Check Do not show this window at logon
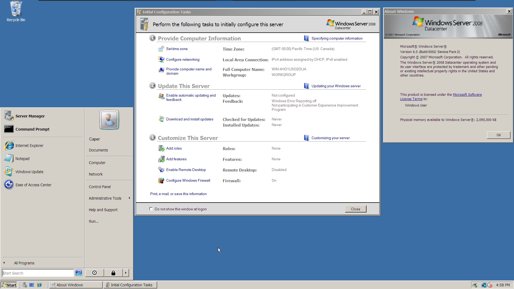Image resolution: width=514 pixels, height=289 pixels. click(x=151, y=209)
